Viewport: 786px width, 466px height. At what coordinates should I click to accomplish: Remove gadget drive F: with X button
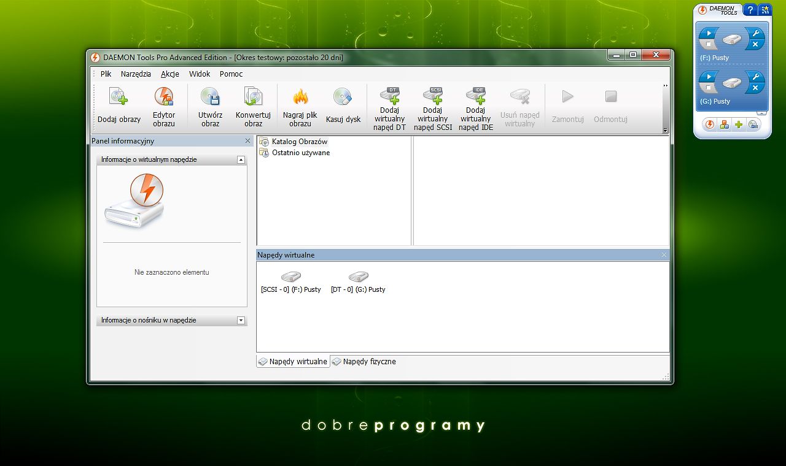click(x=755, y=45)
